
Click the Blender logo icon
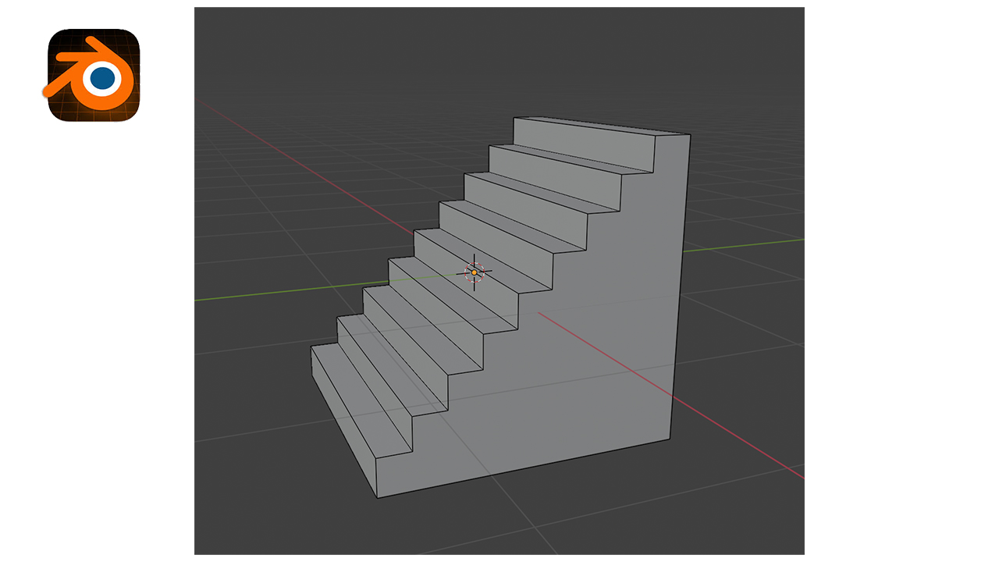pos(94,76)
